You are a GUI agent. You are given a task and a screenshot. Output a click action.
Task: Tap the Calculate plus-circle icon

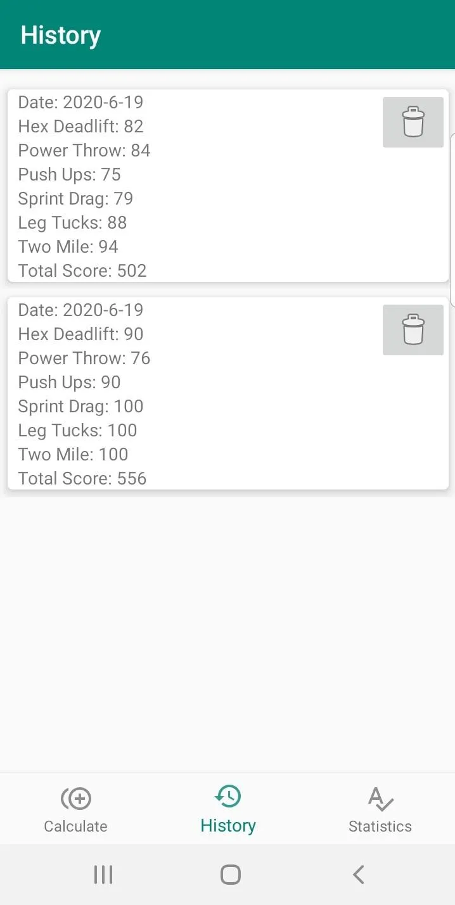(76, 799)
